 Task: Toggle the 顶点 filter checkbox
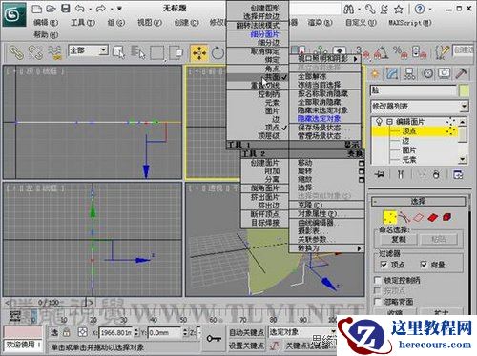coord(384,265)
